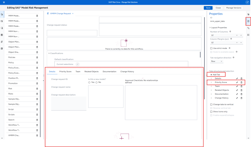
Task: Edit the Priority Score tab with the pencil icon
Action: [x=237, y=82]
